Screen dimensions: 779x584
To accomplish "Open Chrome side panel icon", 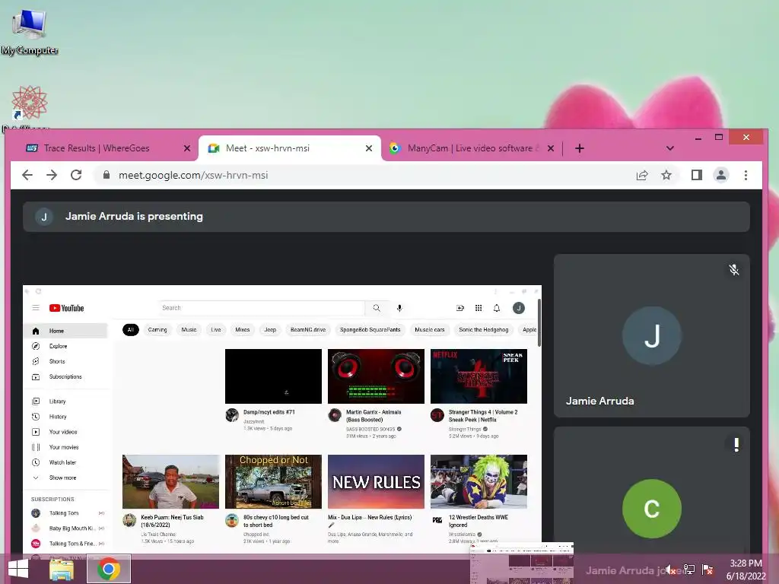I will pyautogui.click(x=697, y=175).
